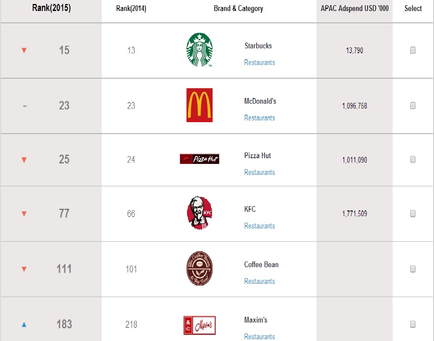Click the Starbucks logo
This screenshot has height=341, width=434.
click(199, 50)
